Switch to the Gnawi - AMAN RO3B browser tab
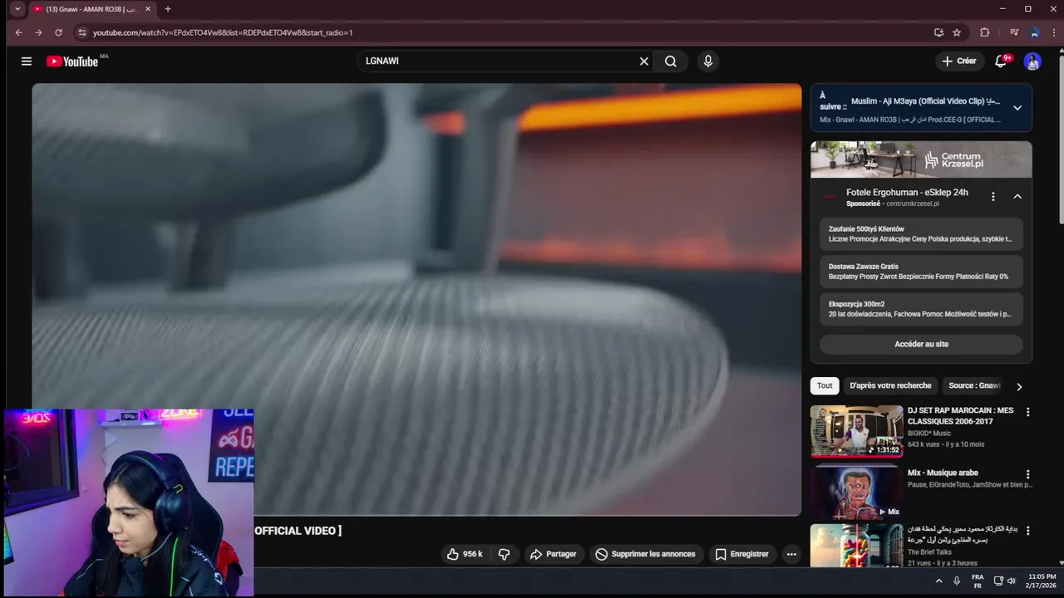 tap(90, 9)
